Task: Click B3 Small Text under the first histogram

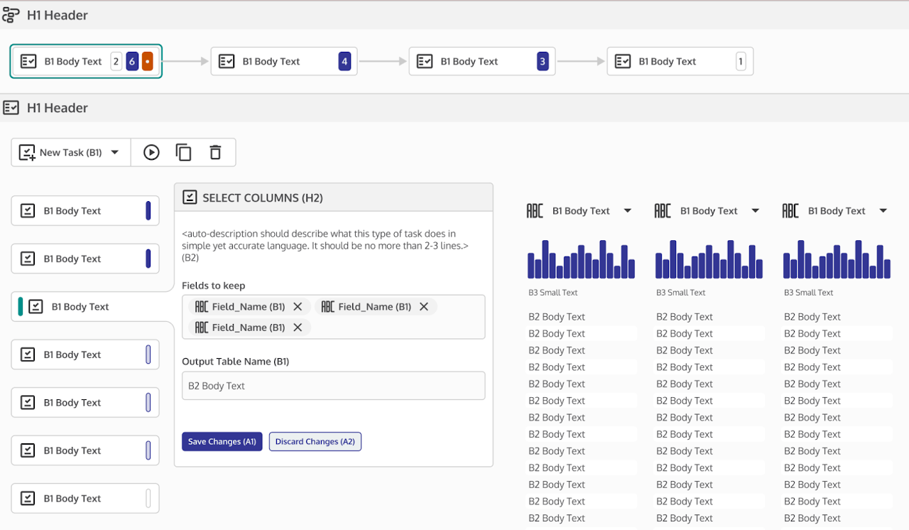Action: click(x=553, y=292)
